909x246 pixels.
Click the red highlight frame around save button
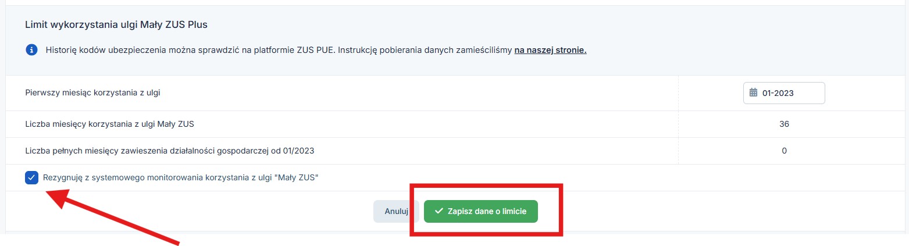(487, 210)
